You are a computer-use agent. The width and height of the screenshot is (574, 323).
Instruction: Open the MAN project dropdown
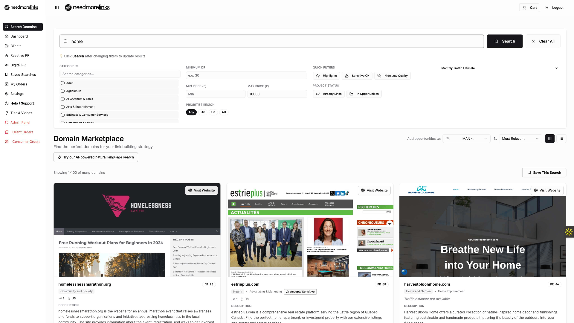[466, 139]
